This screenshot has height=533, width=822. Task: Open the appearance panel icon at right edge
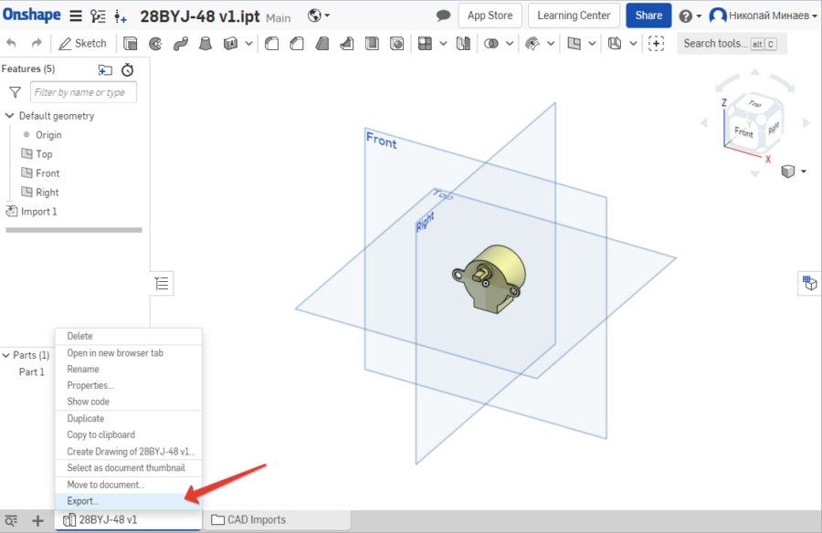(809, 283)
